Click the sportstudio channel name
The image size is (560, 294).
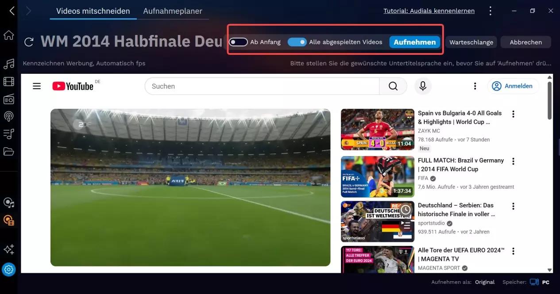(432, 223)
